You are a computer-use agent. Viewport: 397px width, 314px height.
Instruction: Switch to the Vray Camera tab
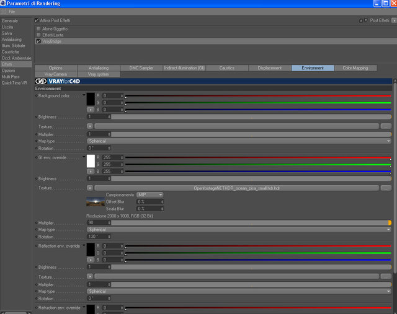pyautogui.click(x=56, y=74)
